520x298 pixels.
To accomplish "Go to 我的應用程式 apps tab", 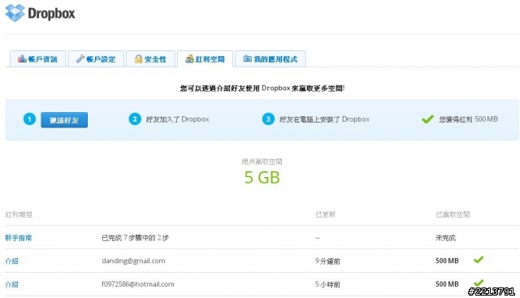I will pos(271,59).
